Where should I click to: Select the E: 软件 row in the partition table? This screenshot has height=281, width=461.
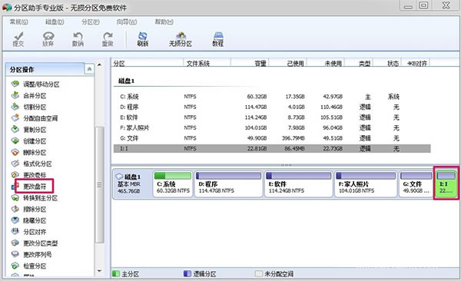coord(272,117)
